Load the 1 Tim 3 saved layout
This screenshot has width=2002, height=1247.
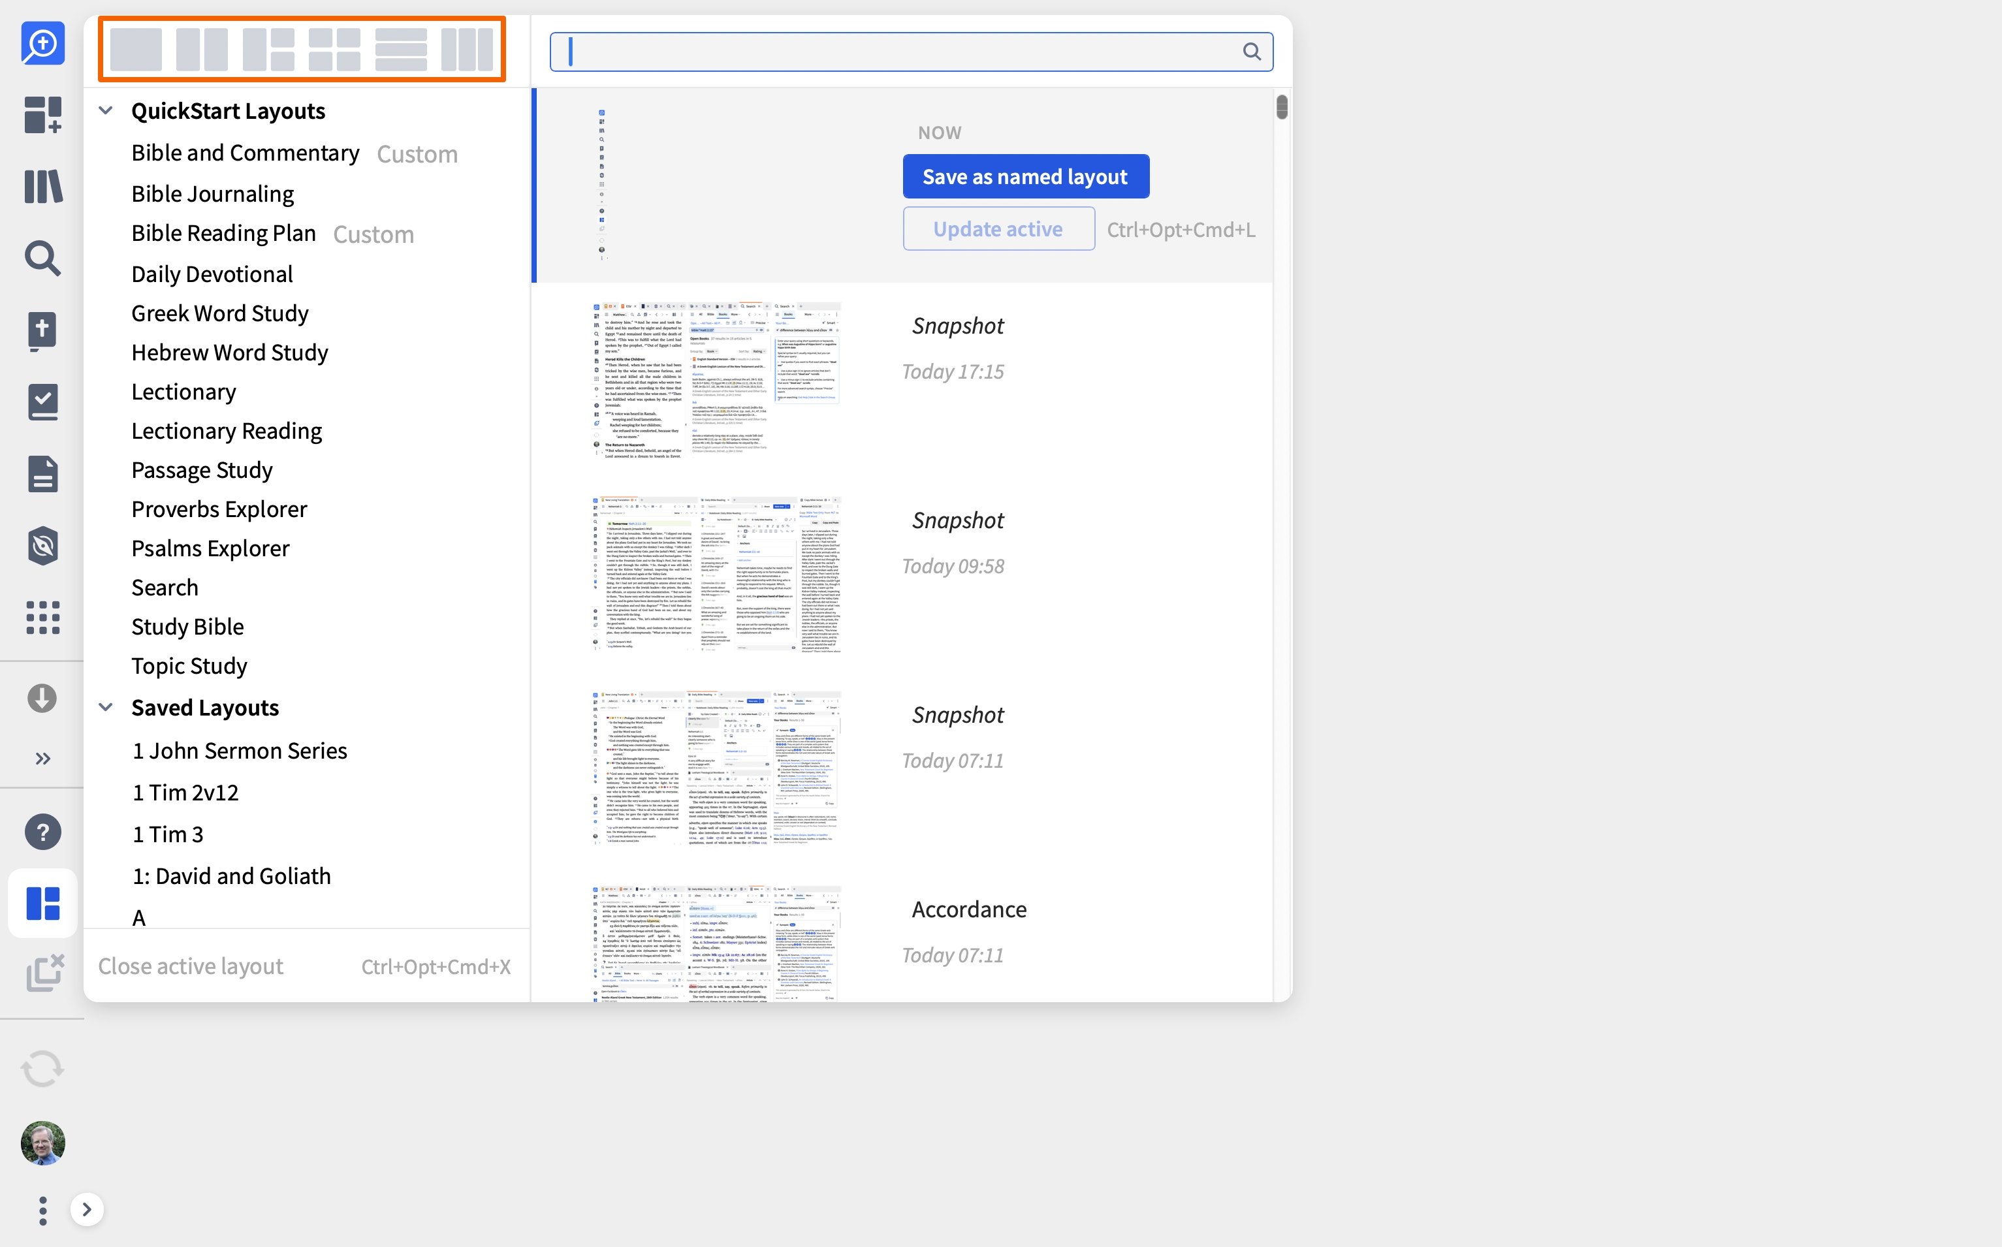click(x=168, y=834)
